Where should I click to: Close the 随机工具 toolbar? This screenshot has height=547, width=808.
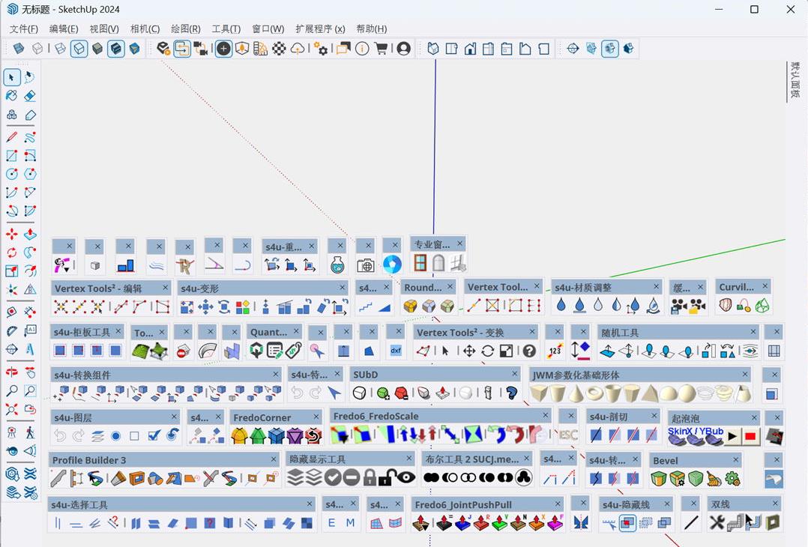pyautogui.click(x=753, y=331)
